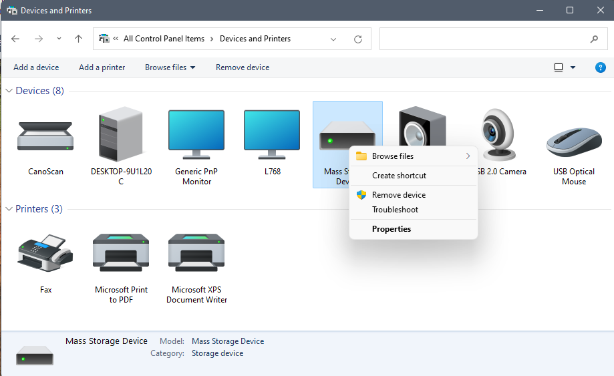Click Add a device button
The width and height of the screenshot is (614, 376).
[36, 67]
